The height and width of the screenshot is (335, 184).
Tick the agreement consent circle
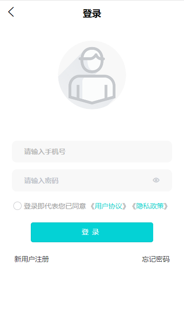point(17,206)
